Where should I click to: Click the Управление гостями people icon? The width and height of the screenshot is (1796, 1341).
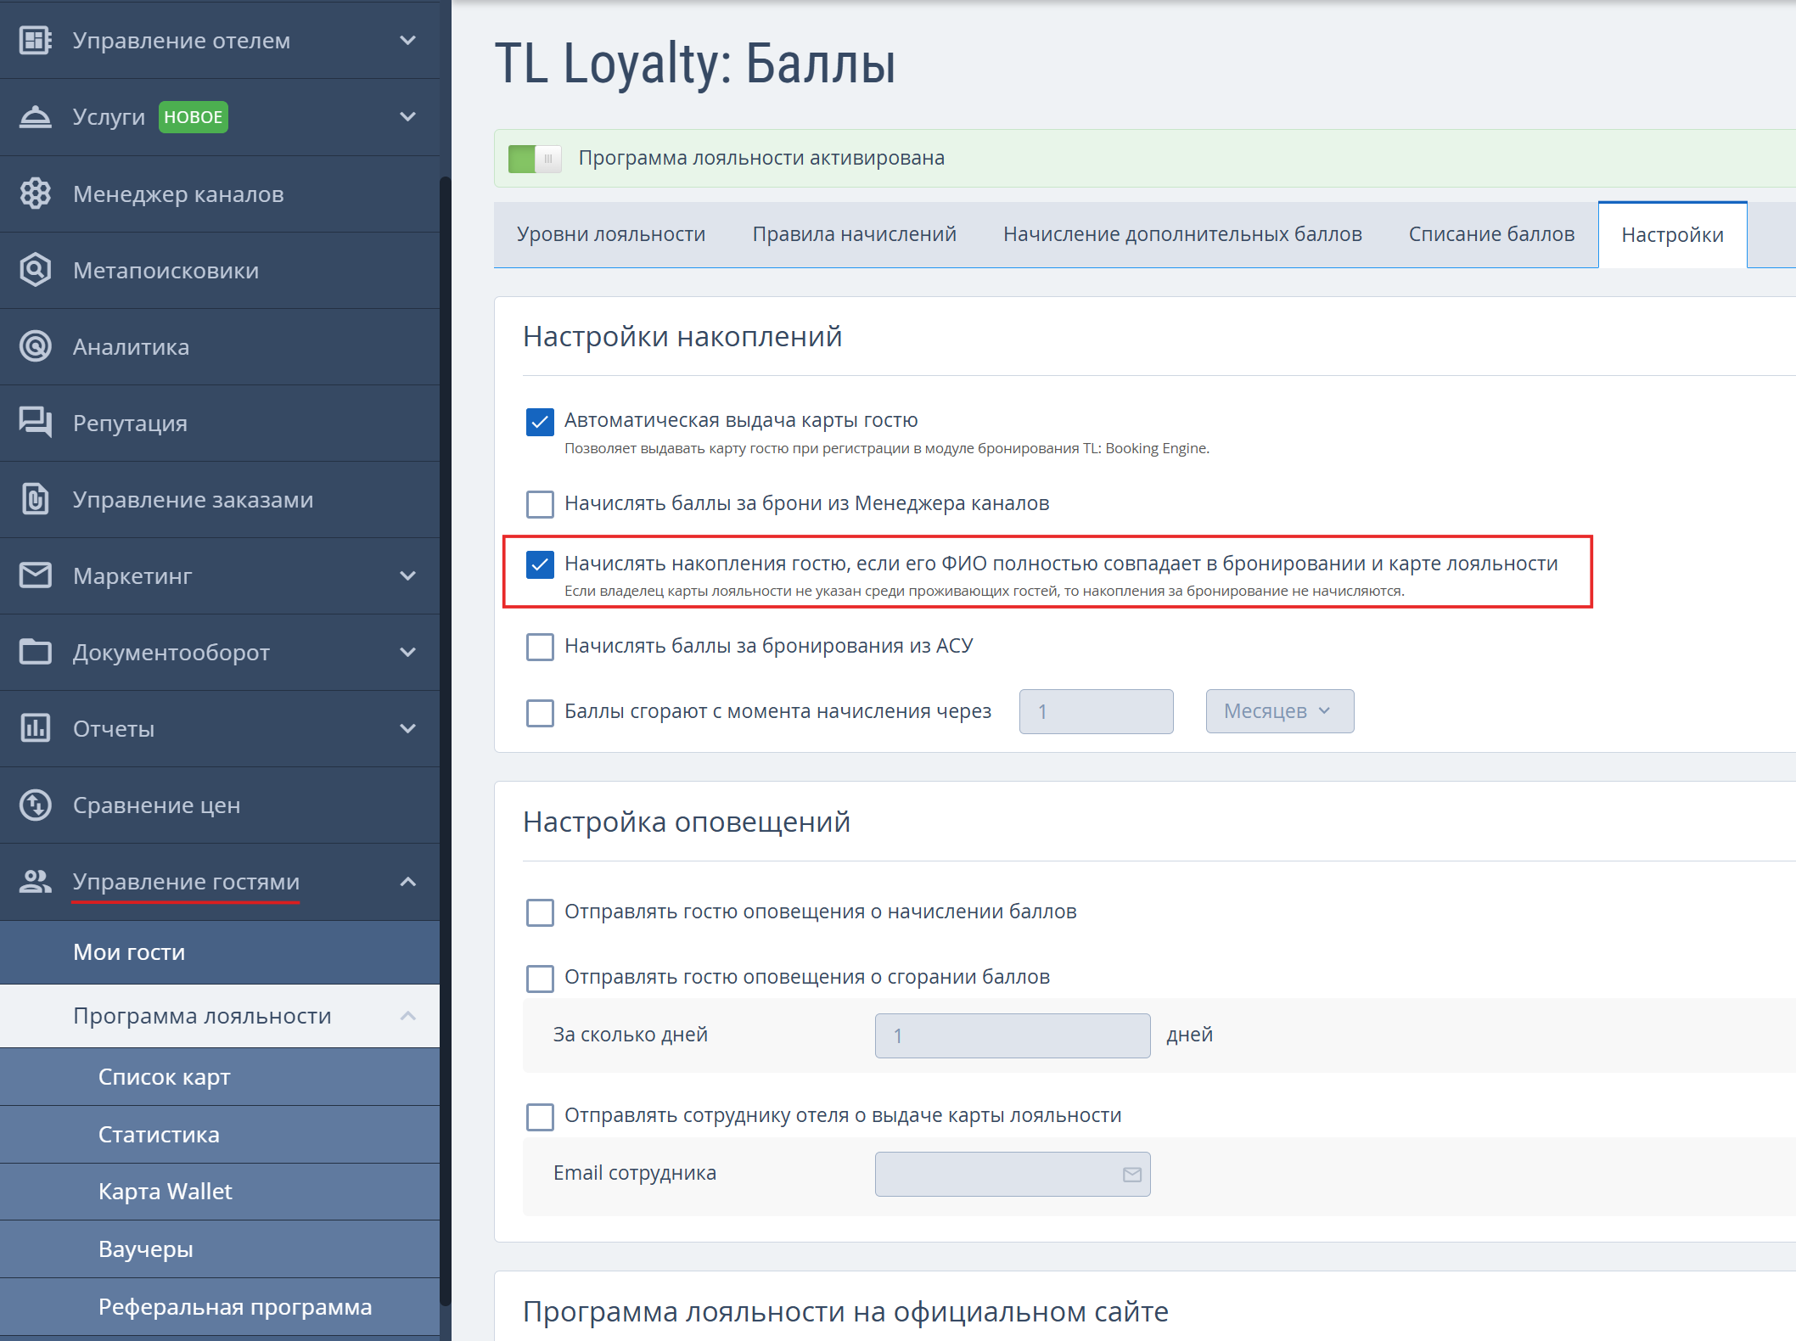click(x=35, y=881)
